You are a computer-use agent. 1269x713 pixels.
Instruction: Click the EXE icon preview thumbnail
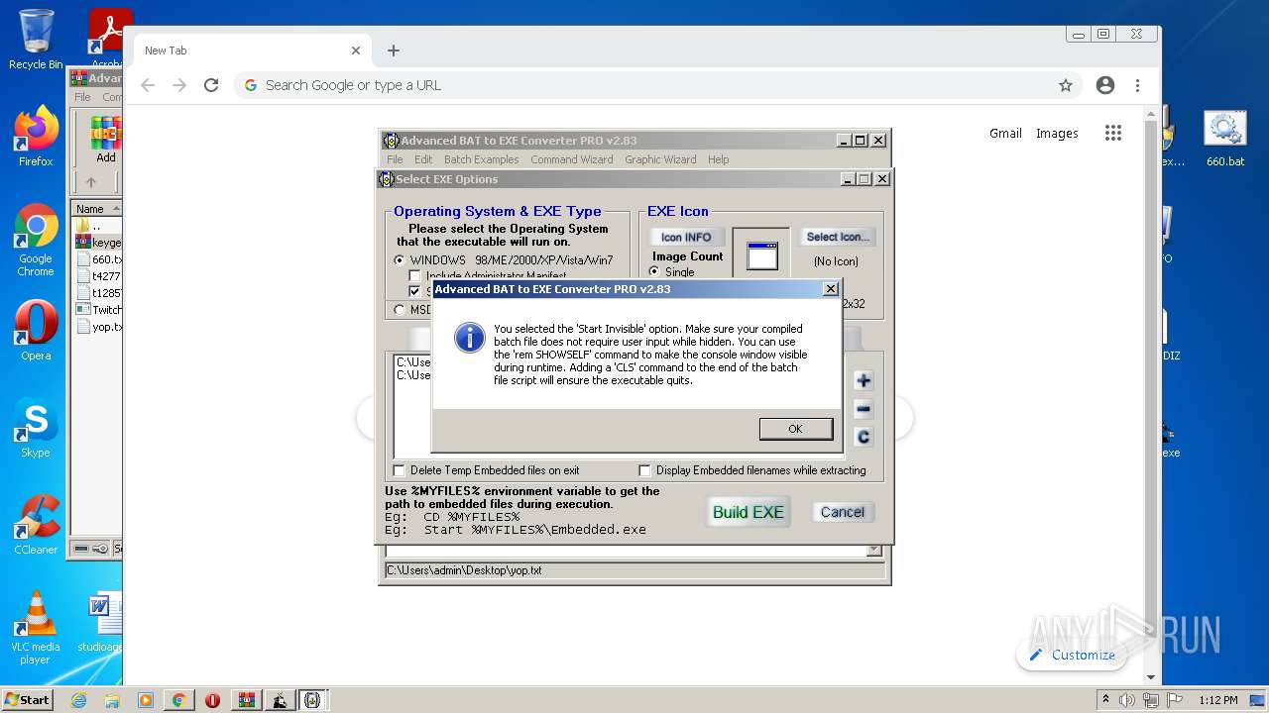pos(761,255)
